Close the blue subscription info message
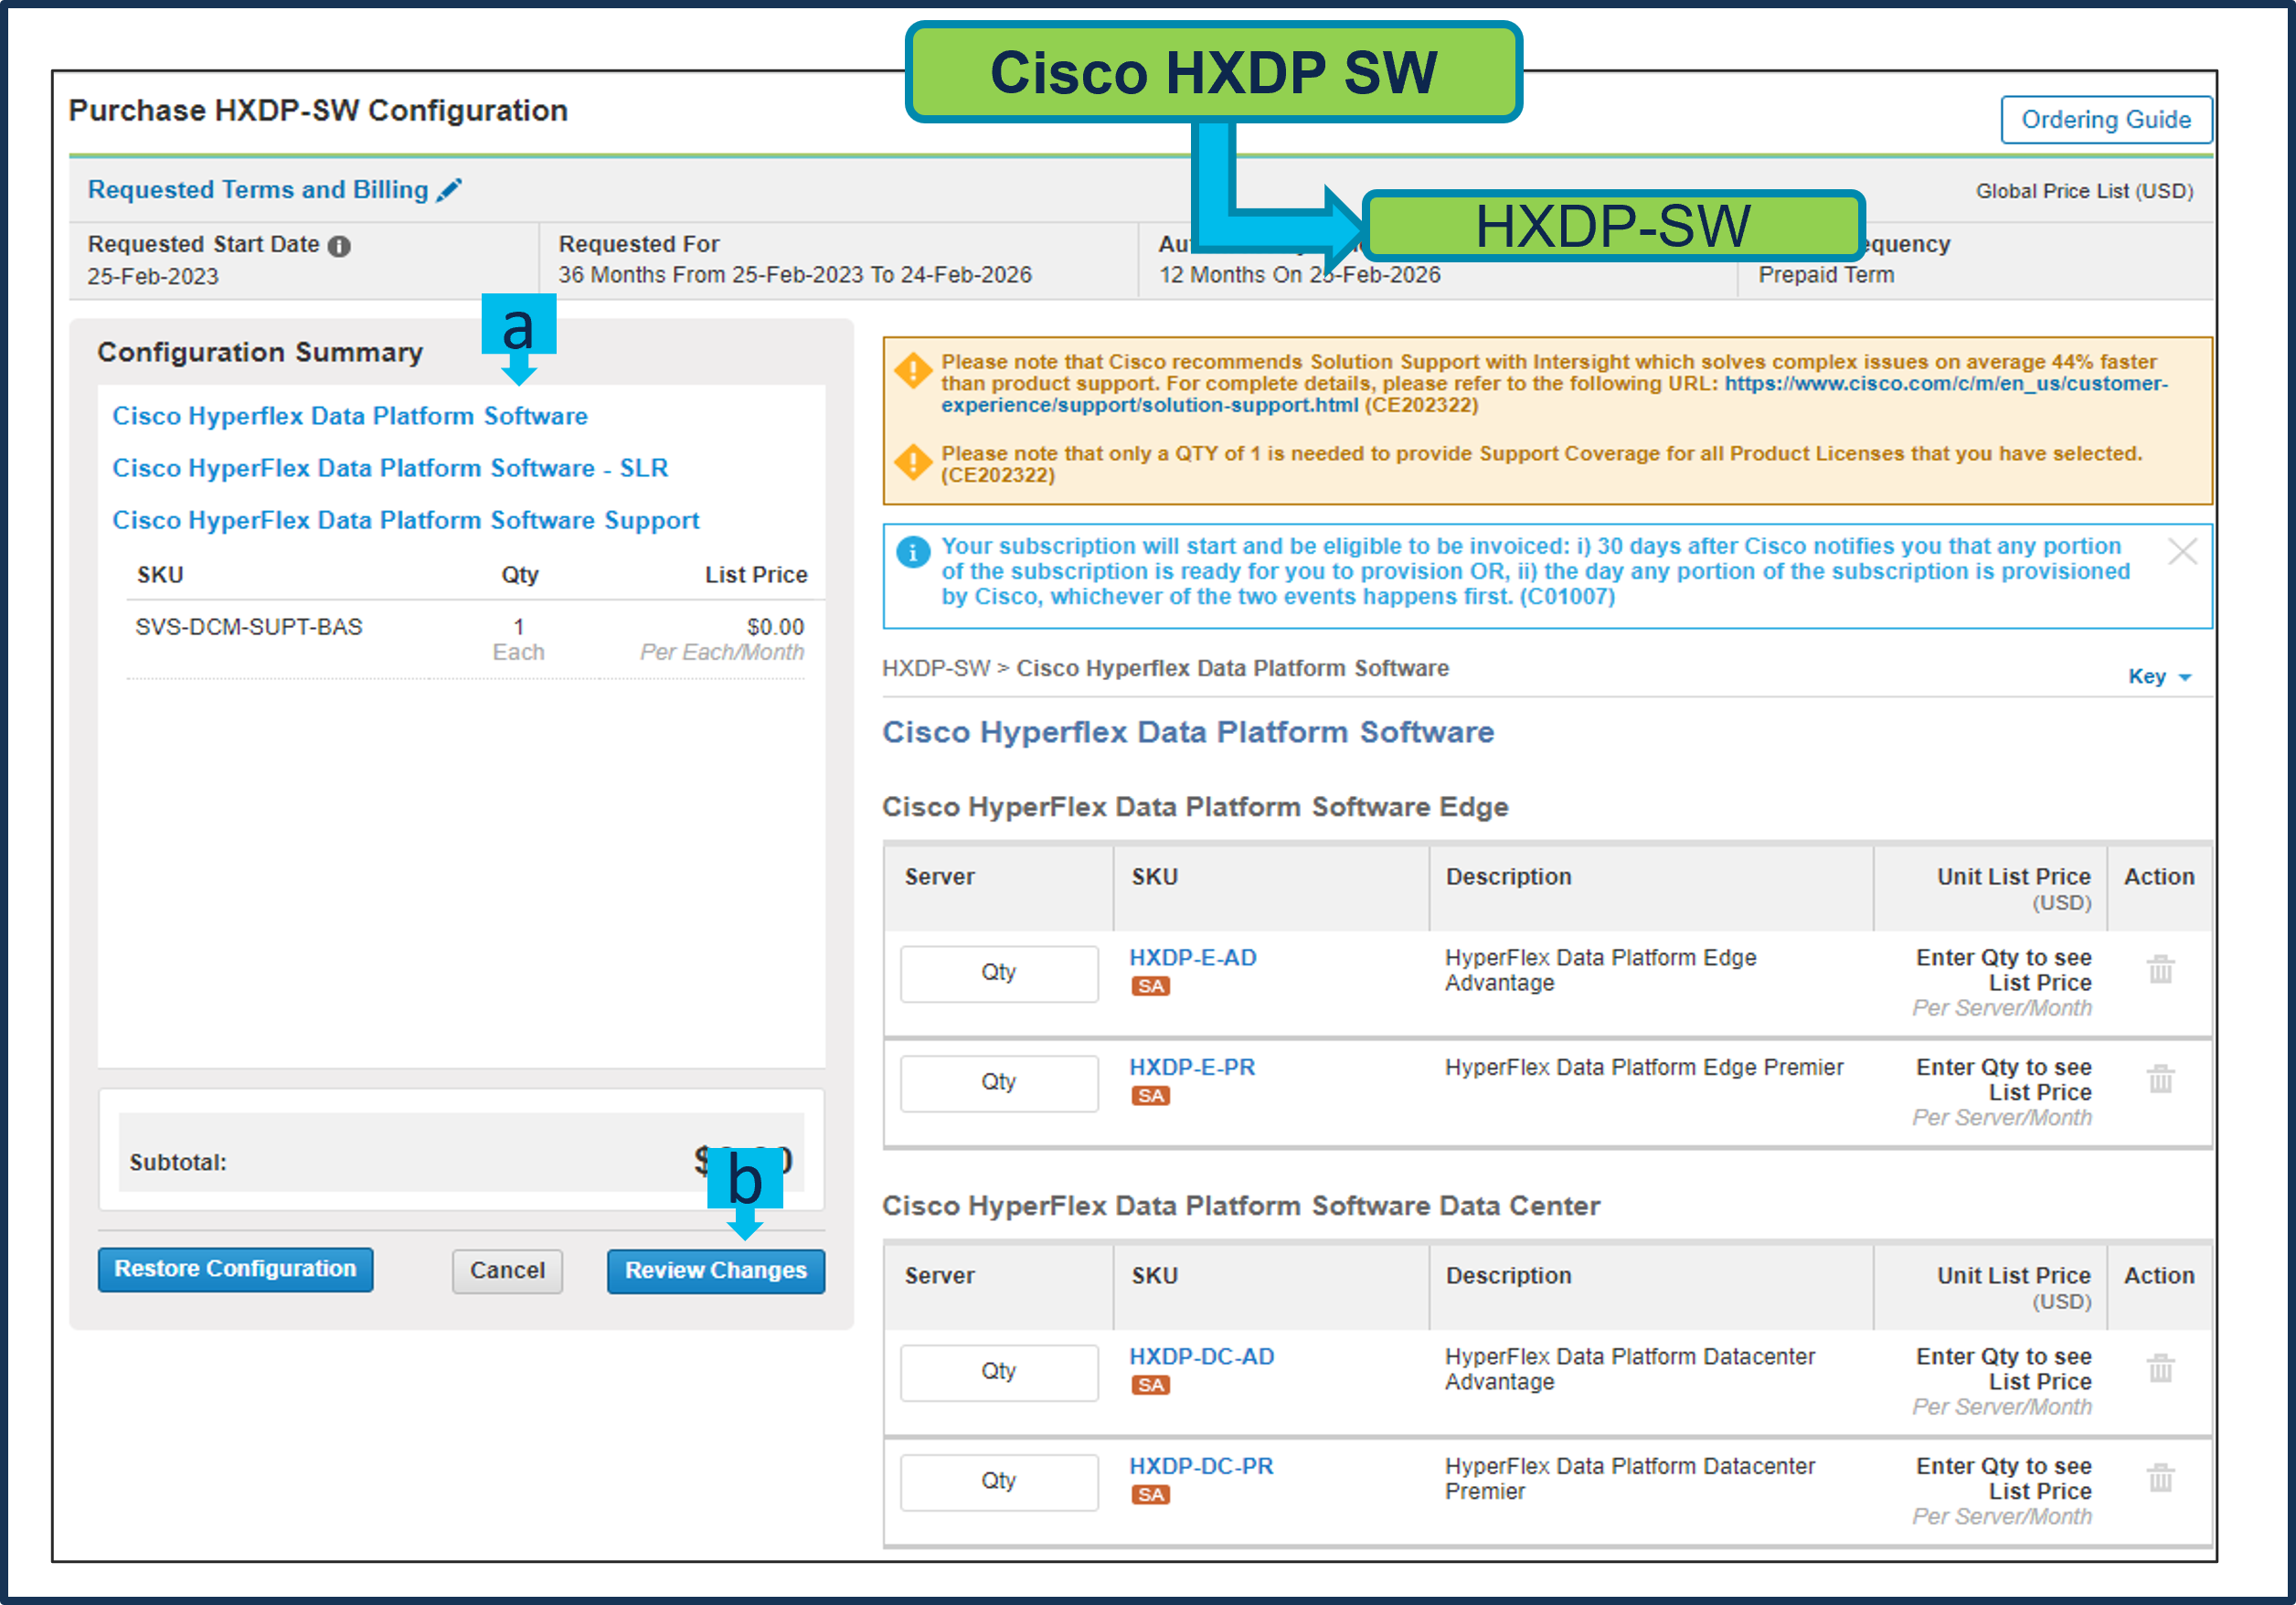The width and height of the screenshot is (2296, 1605). pos(2182,551)
